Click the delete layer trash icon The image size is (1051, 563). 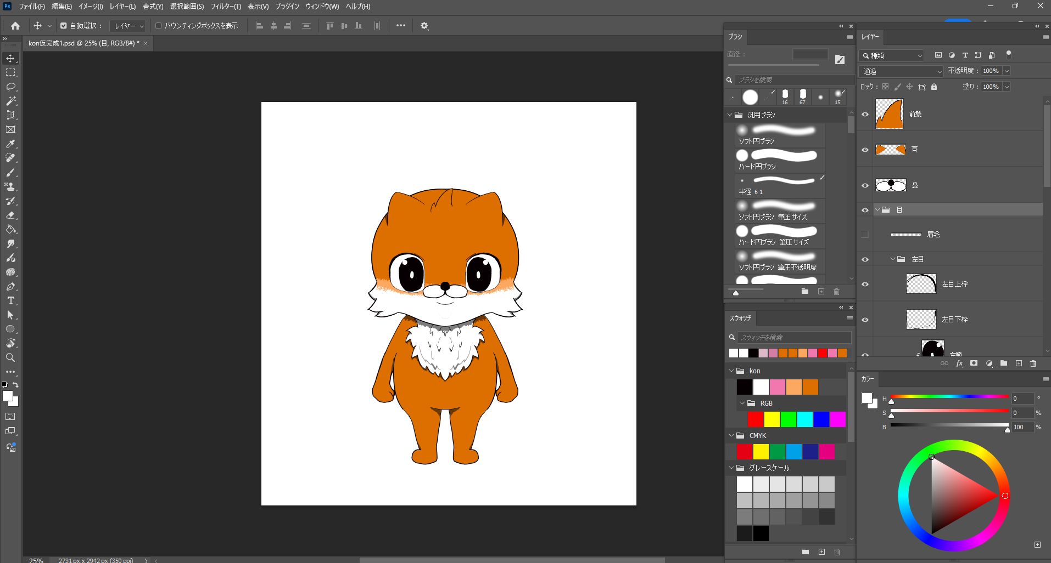coord(1033,363)
